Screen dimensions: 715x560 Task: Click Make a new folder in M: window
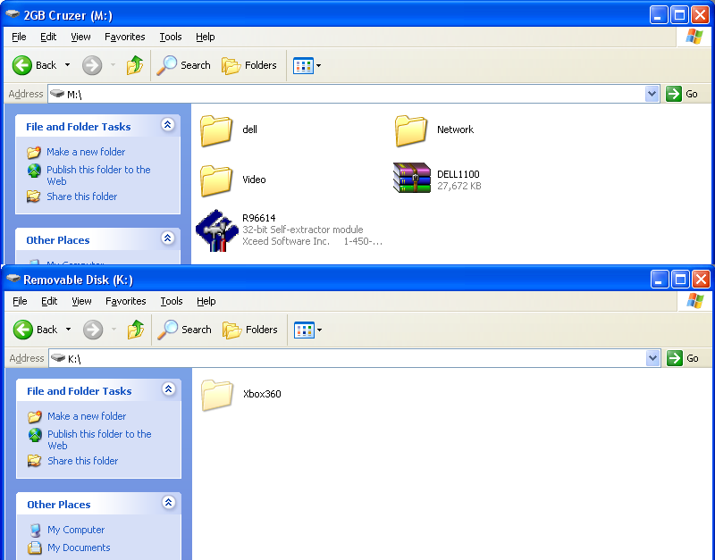(86, 152)
